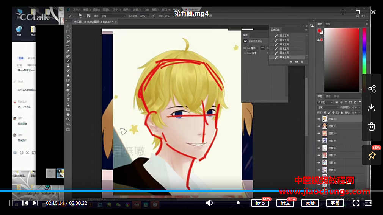Open the History panel flyout menu

[x=306, y=30]
